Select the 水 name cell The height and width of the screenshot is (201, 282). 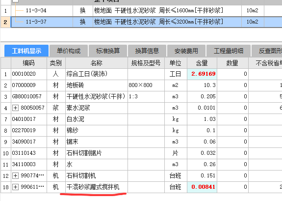click(x=97, y=164)
